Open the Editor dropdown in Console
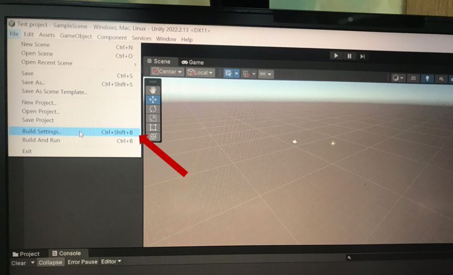 click(111, 261)
